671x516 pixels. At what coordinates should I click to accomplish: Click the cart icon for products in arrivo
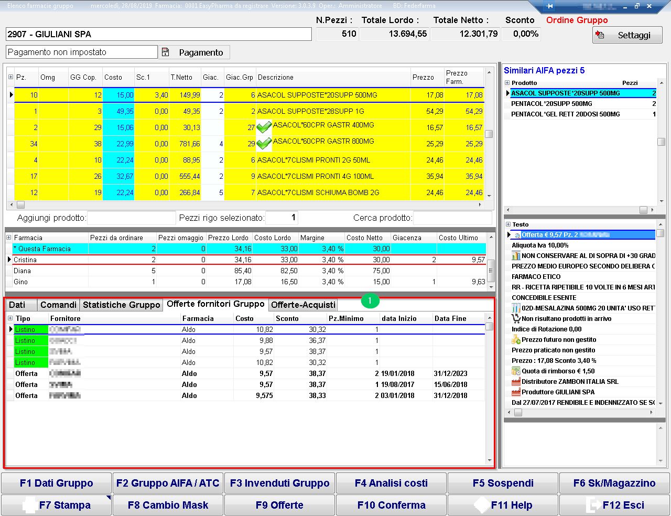coord(516,319)
